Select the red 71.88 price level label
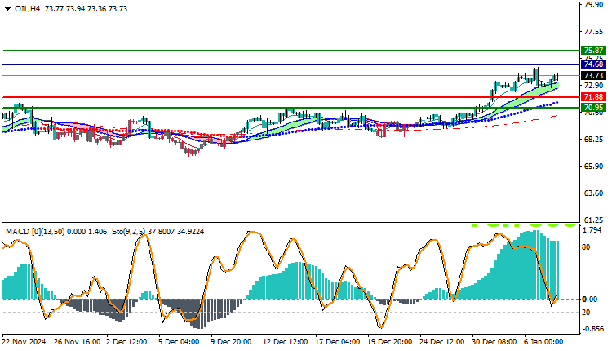The image size is (612, 351). (593, 97)
